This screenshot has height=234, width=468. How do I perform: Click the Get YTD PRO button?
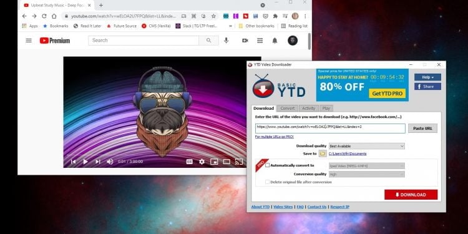point(387,94)
